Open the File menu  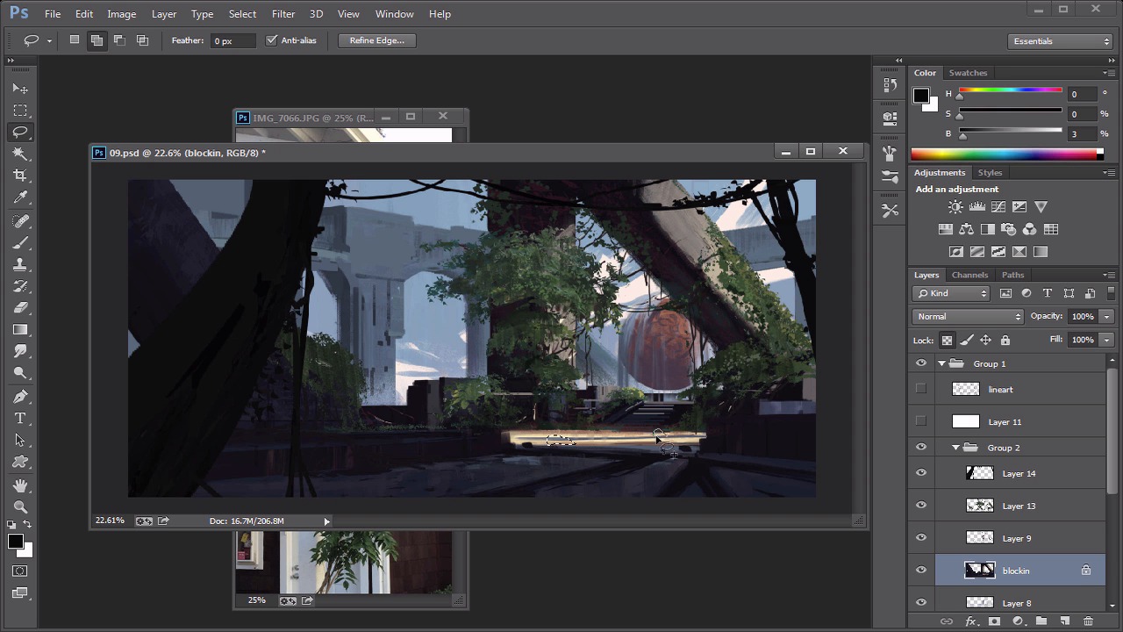pyautogui.click(x=53, y=14)
